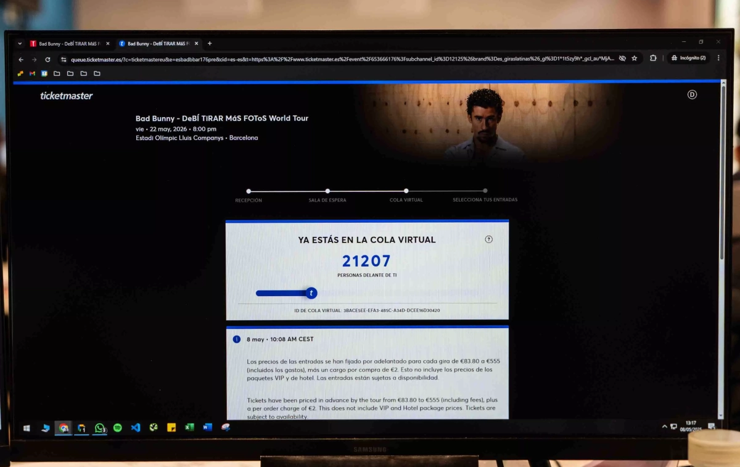The width and height of the screenshot is (740, 467).
Task: Click the user profile icon at page top right
Action: (x=692, y=94)
